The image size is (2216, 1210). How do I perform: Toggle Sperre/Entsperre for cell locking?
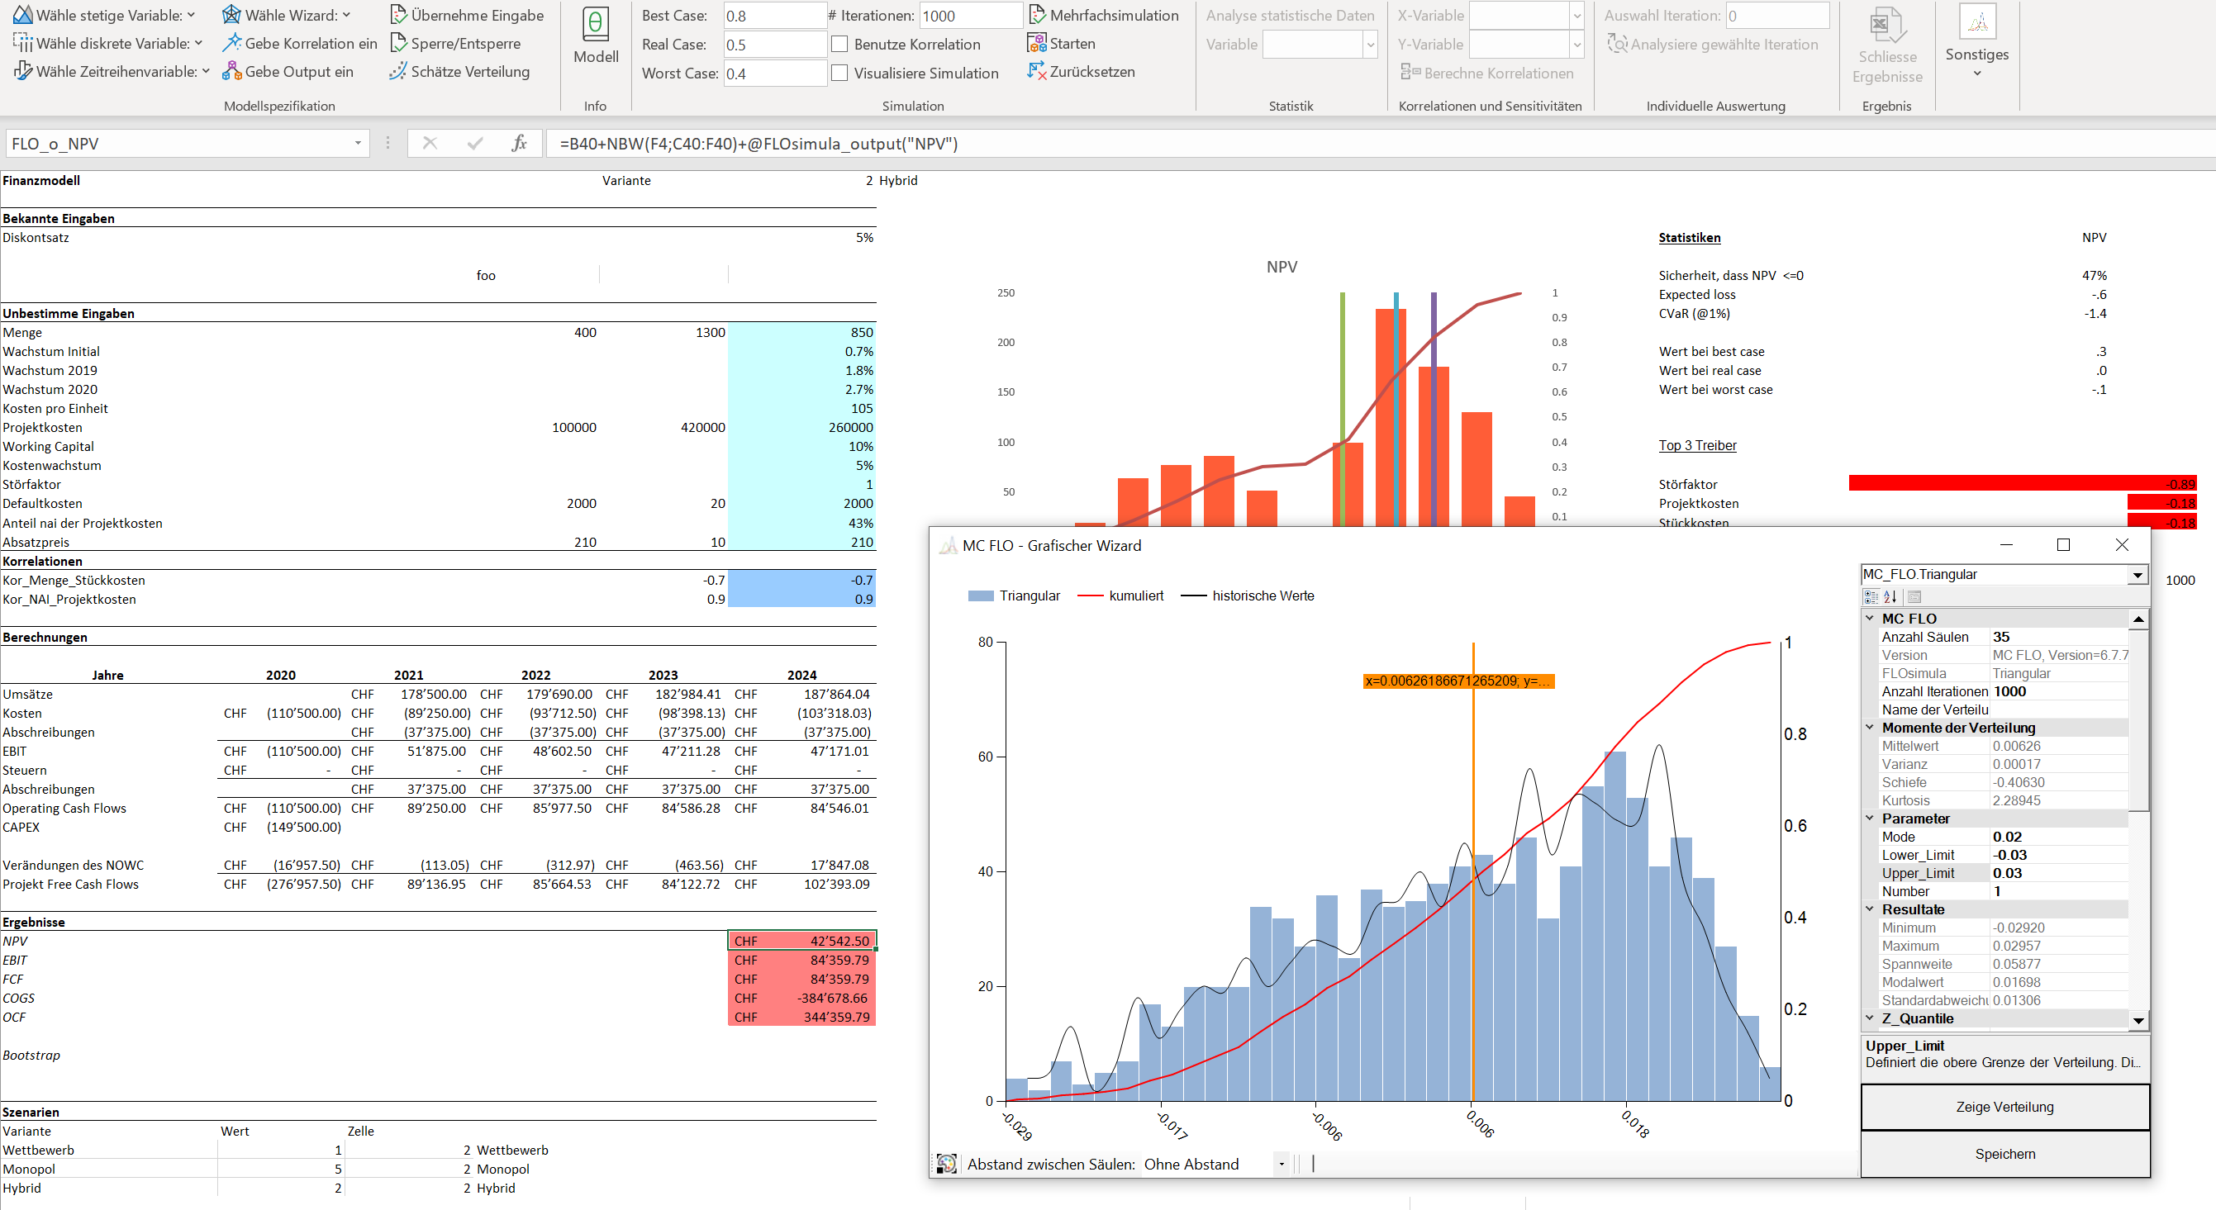[458, 43]
